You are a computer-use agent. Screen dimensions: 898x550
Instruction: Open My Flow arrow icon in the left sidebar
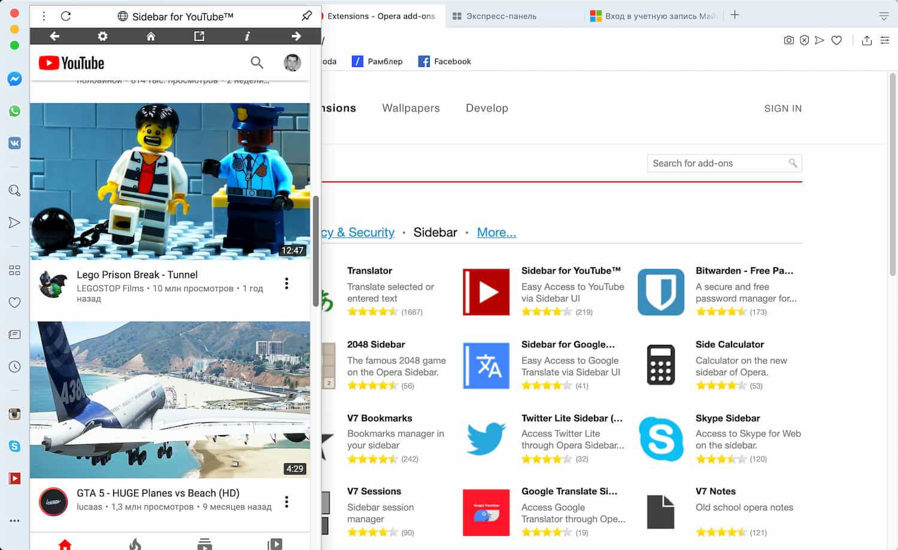14,222
